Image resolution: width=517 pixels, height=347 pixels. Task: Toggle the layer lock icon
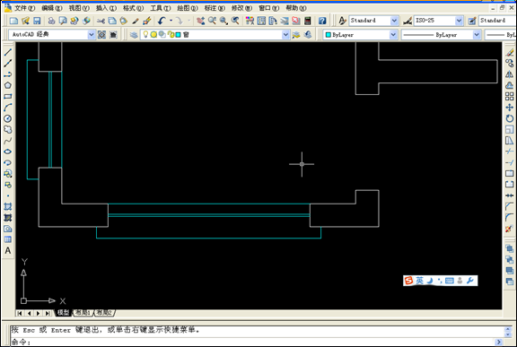(171, 35)
